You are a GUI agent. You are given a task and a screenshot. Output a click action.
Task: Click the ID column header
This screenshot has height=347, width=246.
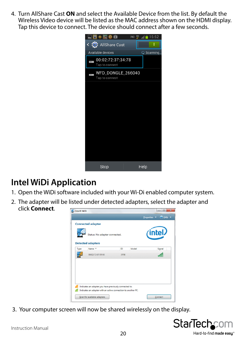pyautogui.click(x=122, y=249)
